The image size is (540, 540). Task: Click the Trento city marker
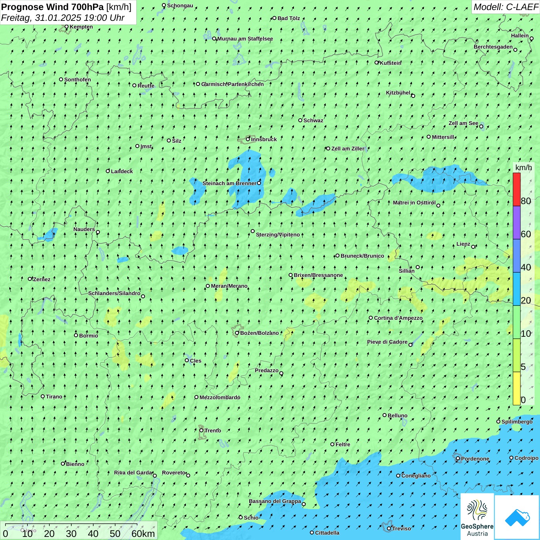201,430
